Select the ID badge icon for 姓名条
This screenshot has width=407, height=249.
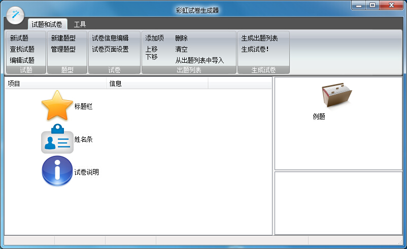(x=57, y=139)
